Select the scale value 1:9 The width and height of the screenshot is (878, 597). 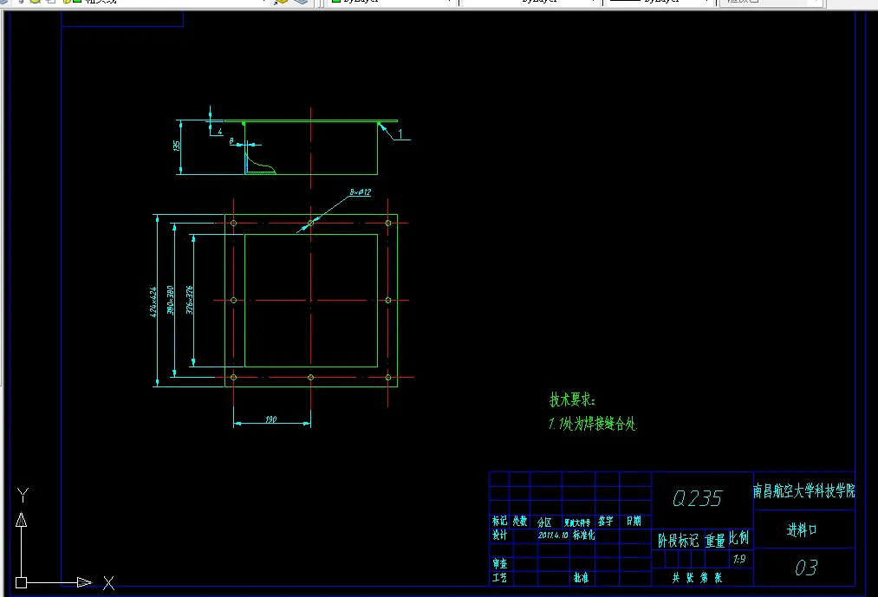pyautogui.click(x=739, y=559)
